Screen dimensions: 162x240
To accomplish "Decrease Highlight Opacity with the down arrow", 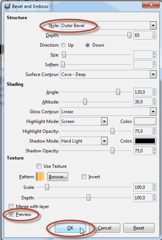I will pyautogui.click(x=154, y=133).
